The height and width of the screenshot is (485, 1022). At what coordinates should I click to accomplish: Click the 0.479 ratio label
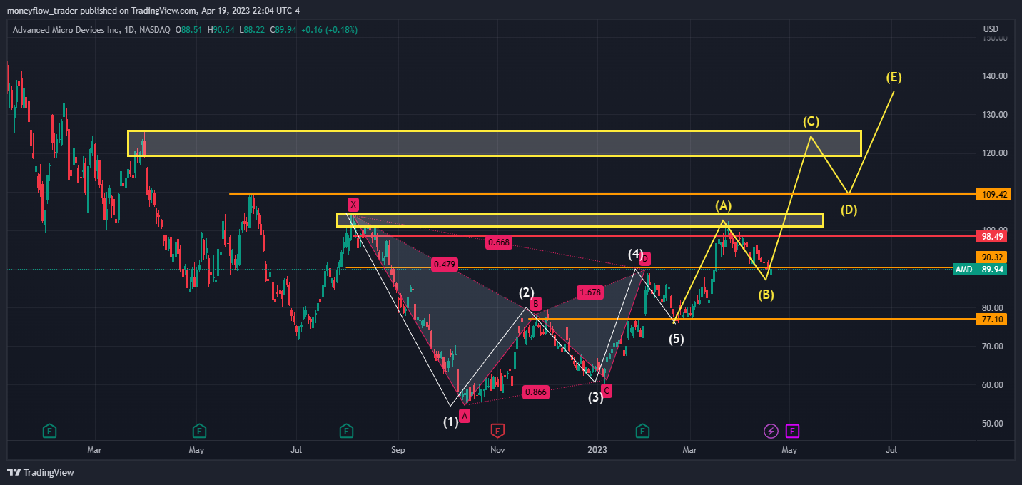tap(444, 265)
